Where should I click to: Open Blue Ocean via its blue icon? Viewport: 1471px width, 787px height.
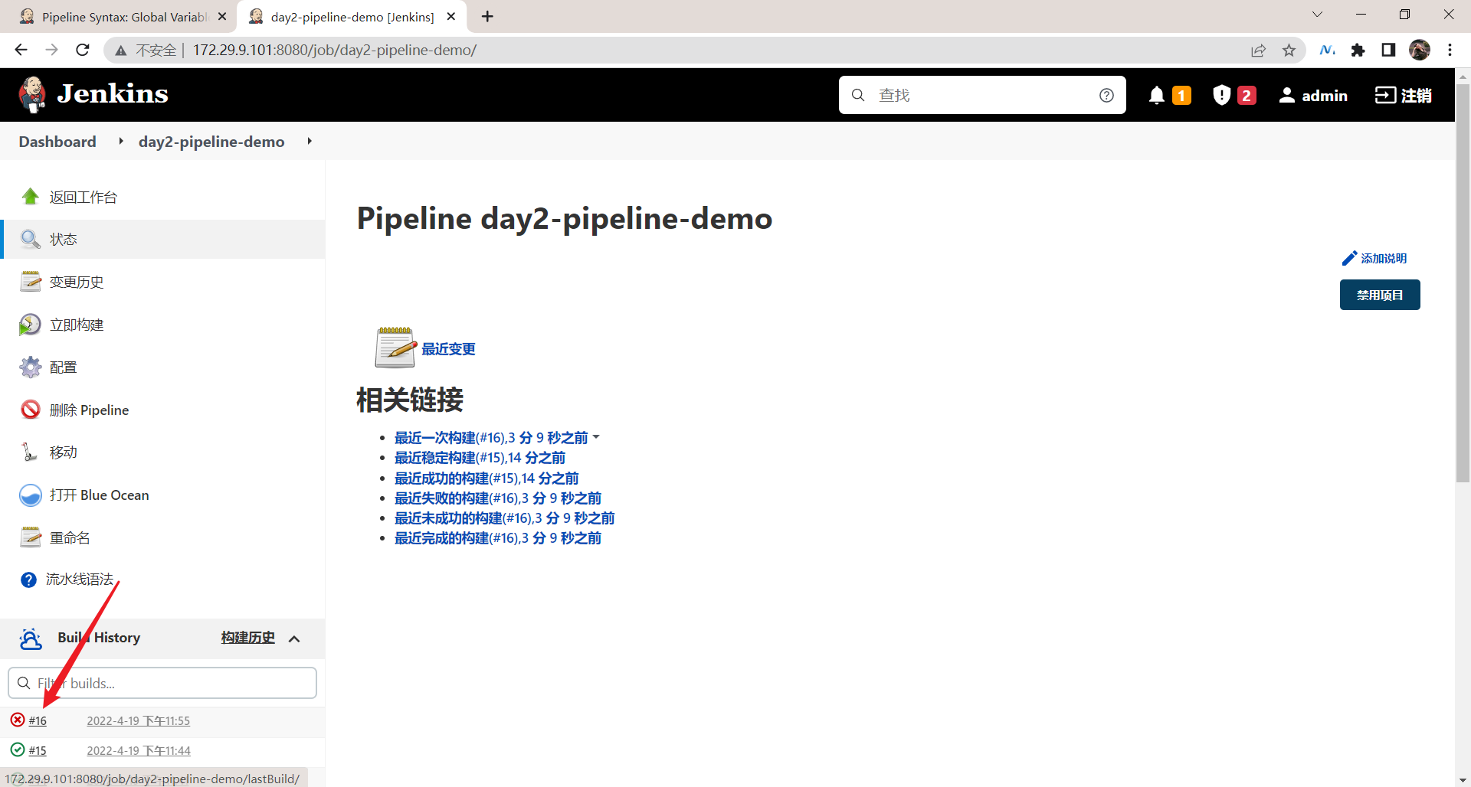click(31, 495)
